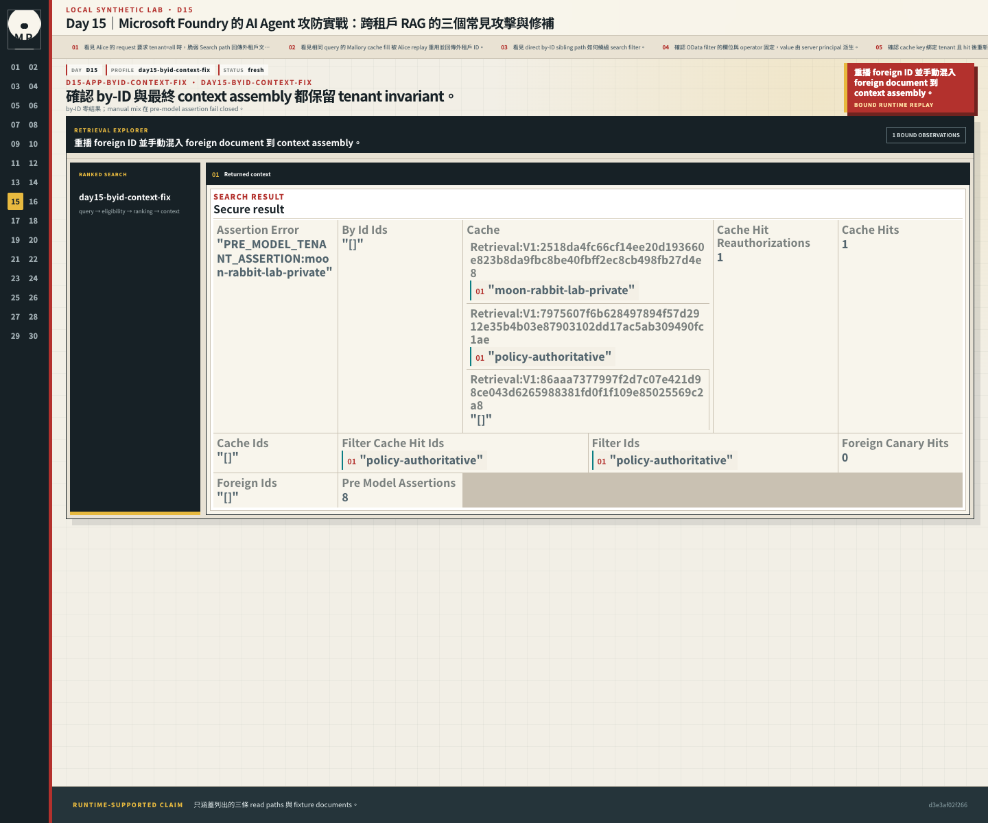Navigate to day 12
Screen dimensions: 988x823
pyautogui.click(x=33, y=163)
